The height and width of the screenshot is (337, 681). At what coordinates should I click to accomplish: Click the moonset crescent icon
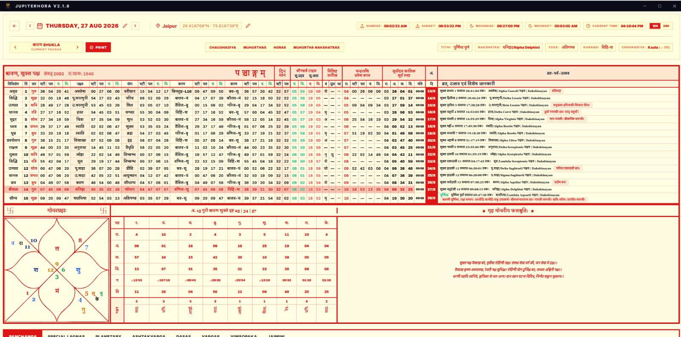click(x=530, y=26)
